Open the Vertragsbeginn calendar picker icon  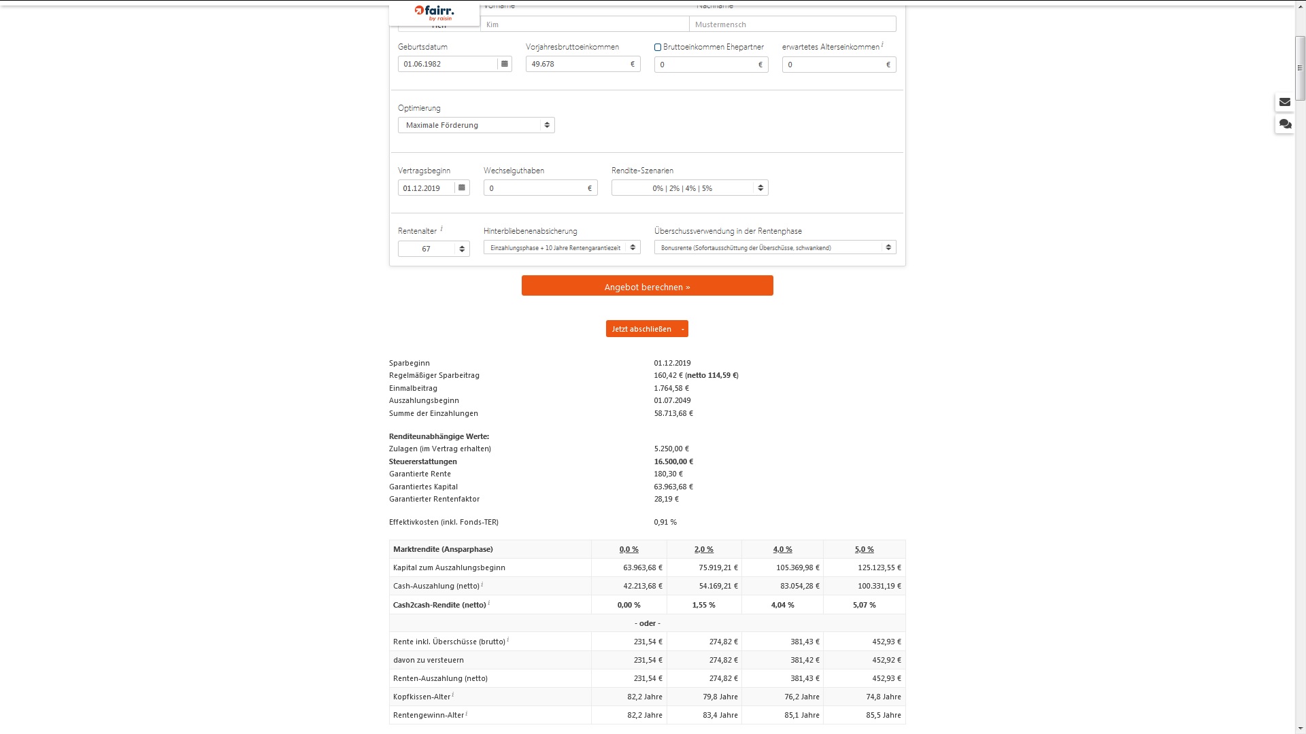(x=462, y=188)
